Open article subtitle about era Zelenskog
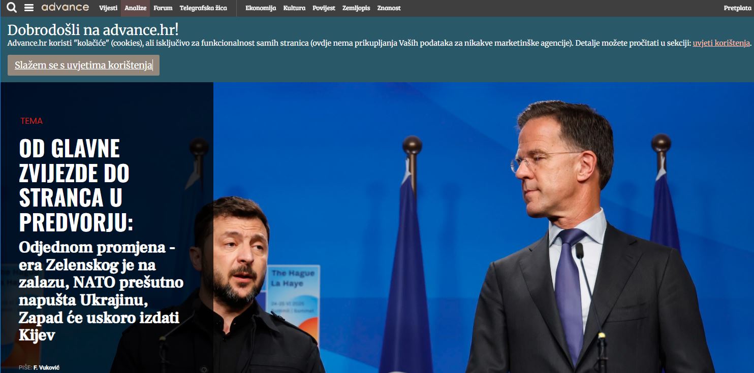This screenshot has height=373, width=754. [x=101, y=291]
